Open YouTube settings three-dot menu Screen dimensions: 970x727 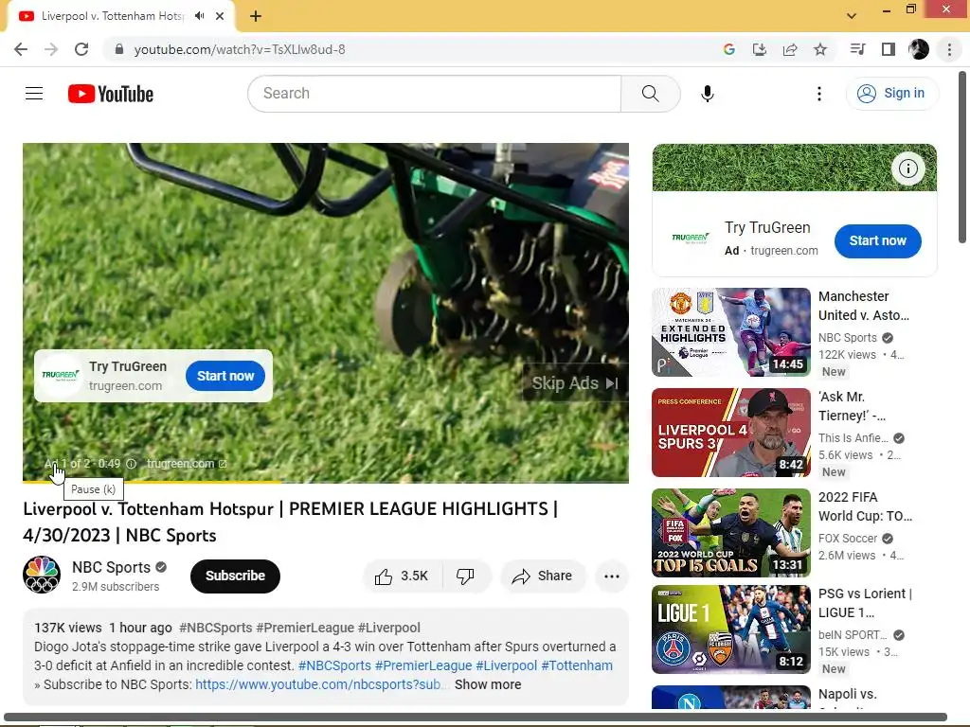819,94
